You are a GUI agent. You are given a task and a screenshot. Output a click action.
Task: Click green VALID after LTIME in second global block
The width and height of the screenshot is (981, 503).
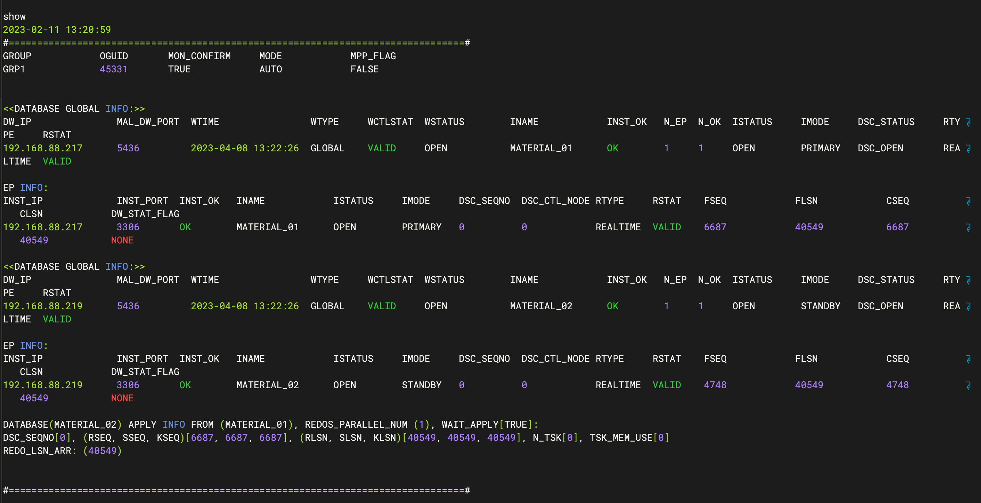click(x=57, y=319)
